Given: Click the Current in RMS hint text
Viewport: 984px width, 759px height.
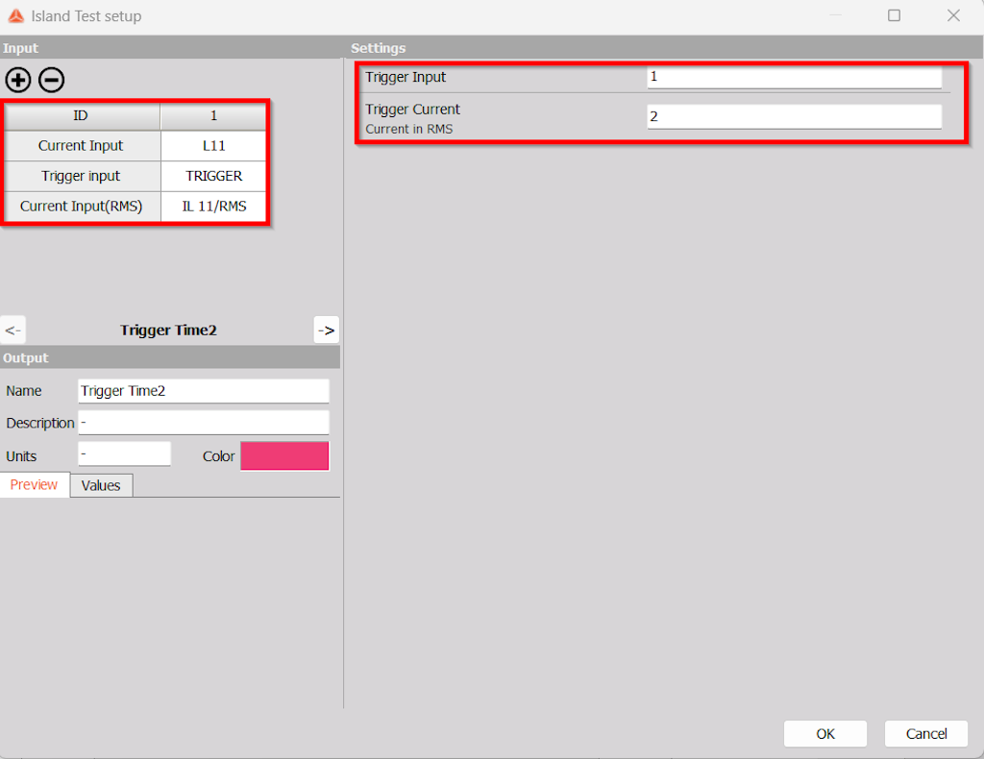Looking at the screenshot, I should 409,129.
